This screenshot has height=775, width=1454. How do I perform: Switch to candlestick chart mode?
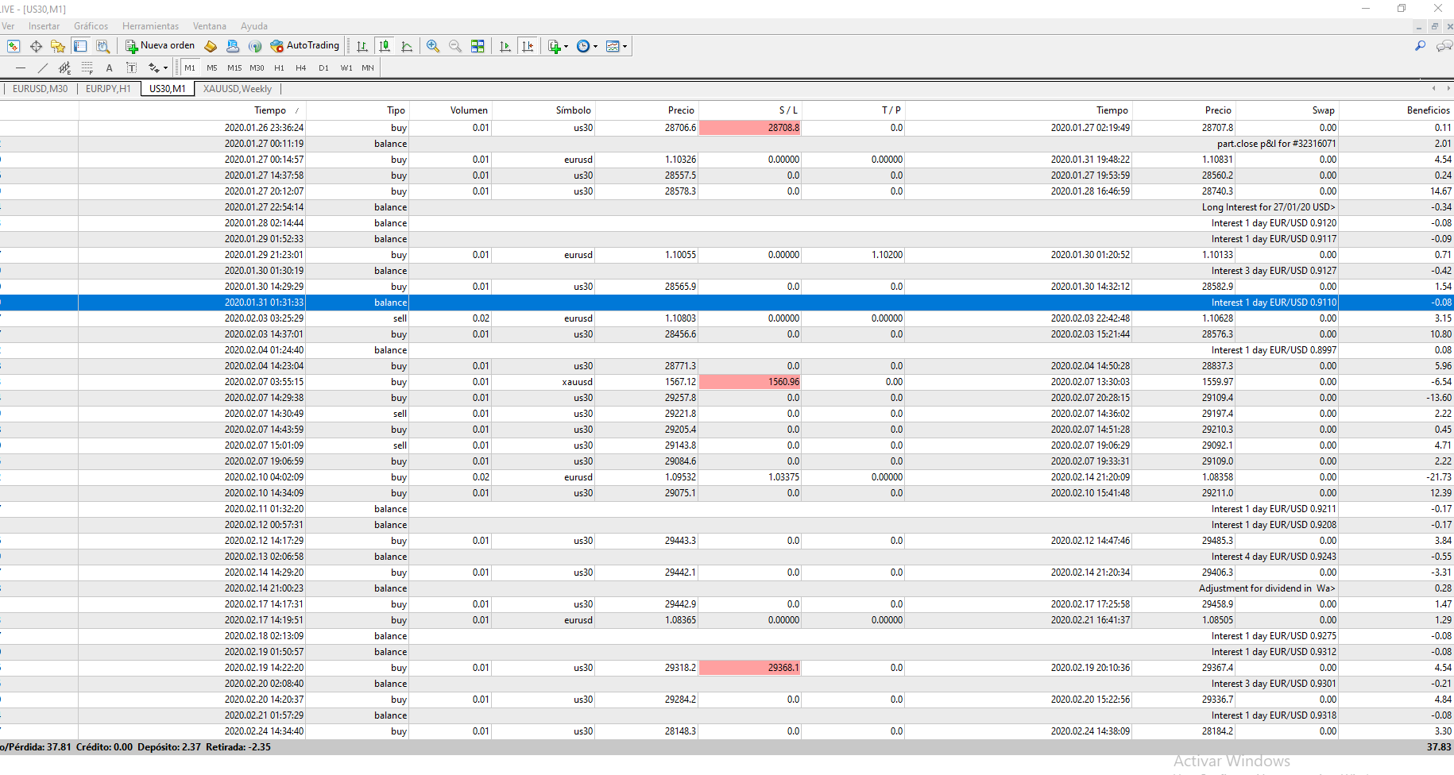click(385, 46)
